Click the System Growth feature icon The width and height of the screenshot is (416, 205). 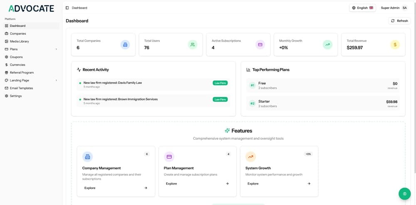click(x=250, y=157)
